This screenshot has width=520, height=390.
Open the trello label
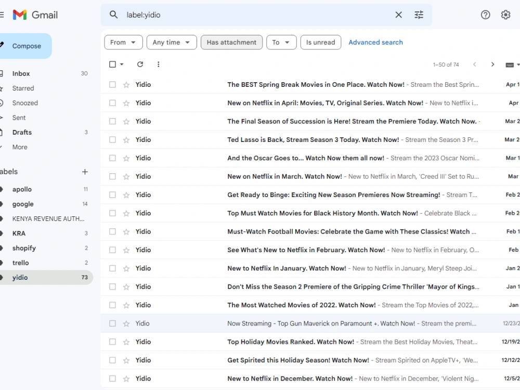21,263
